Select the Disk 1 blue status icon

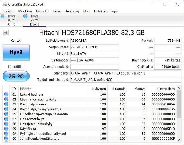(x=25, y=16)
